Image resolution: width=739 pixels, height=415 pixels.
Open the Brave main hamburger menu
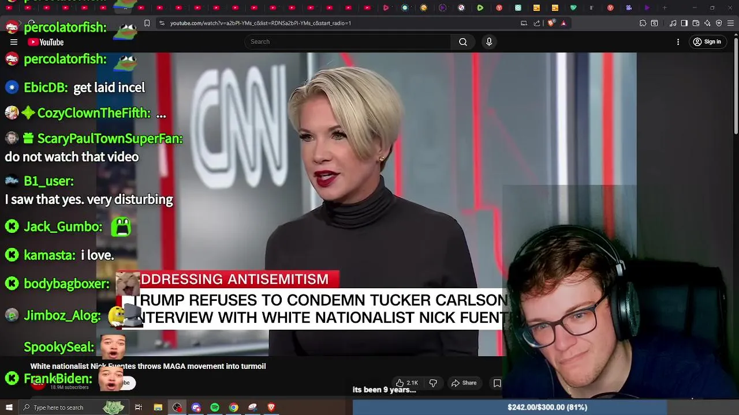[x=730, y=23]
